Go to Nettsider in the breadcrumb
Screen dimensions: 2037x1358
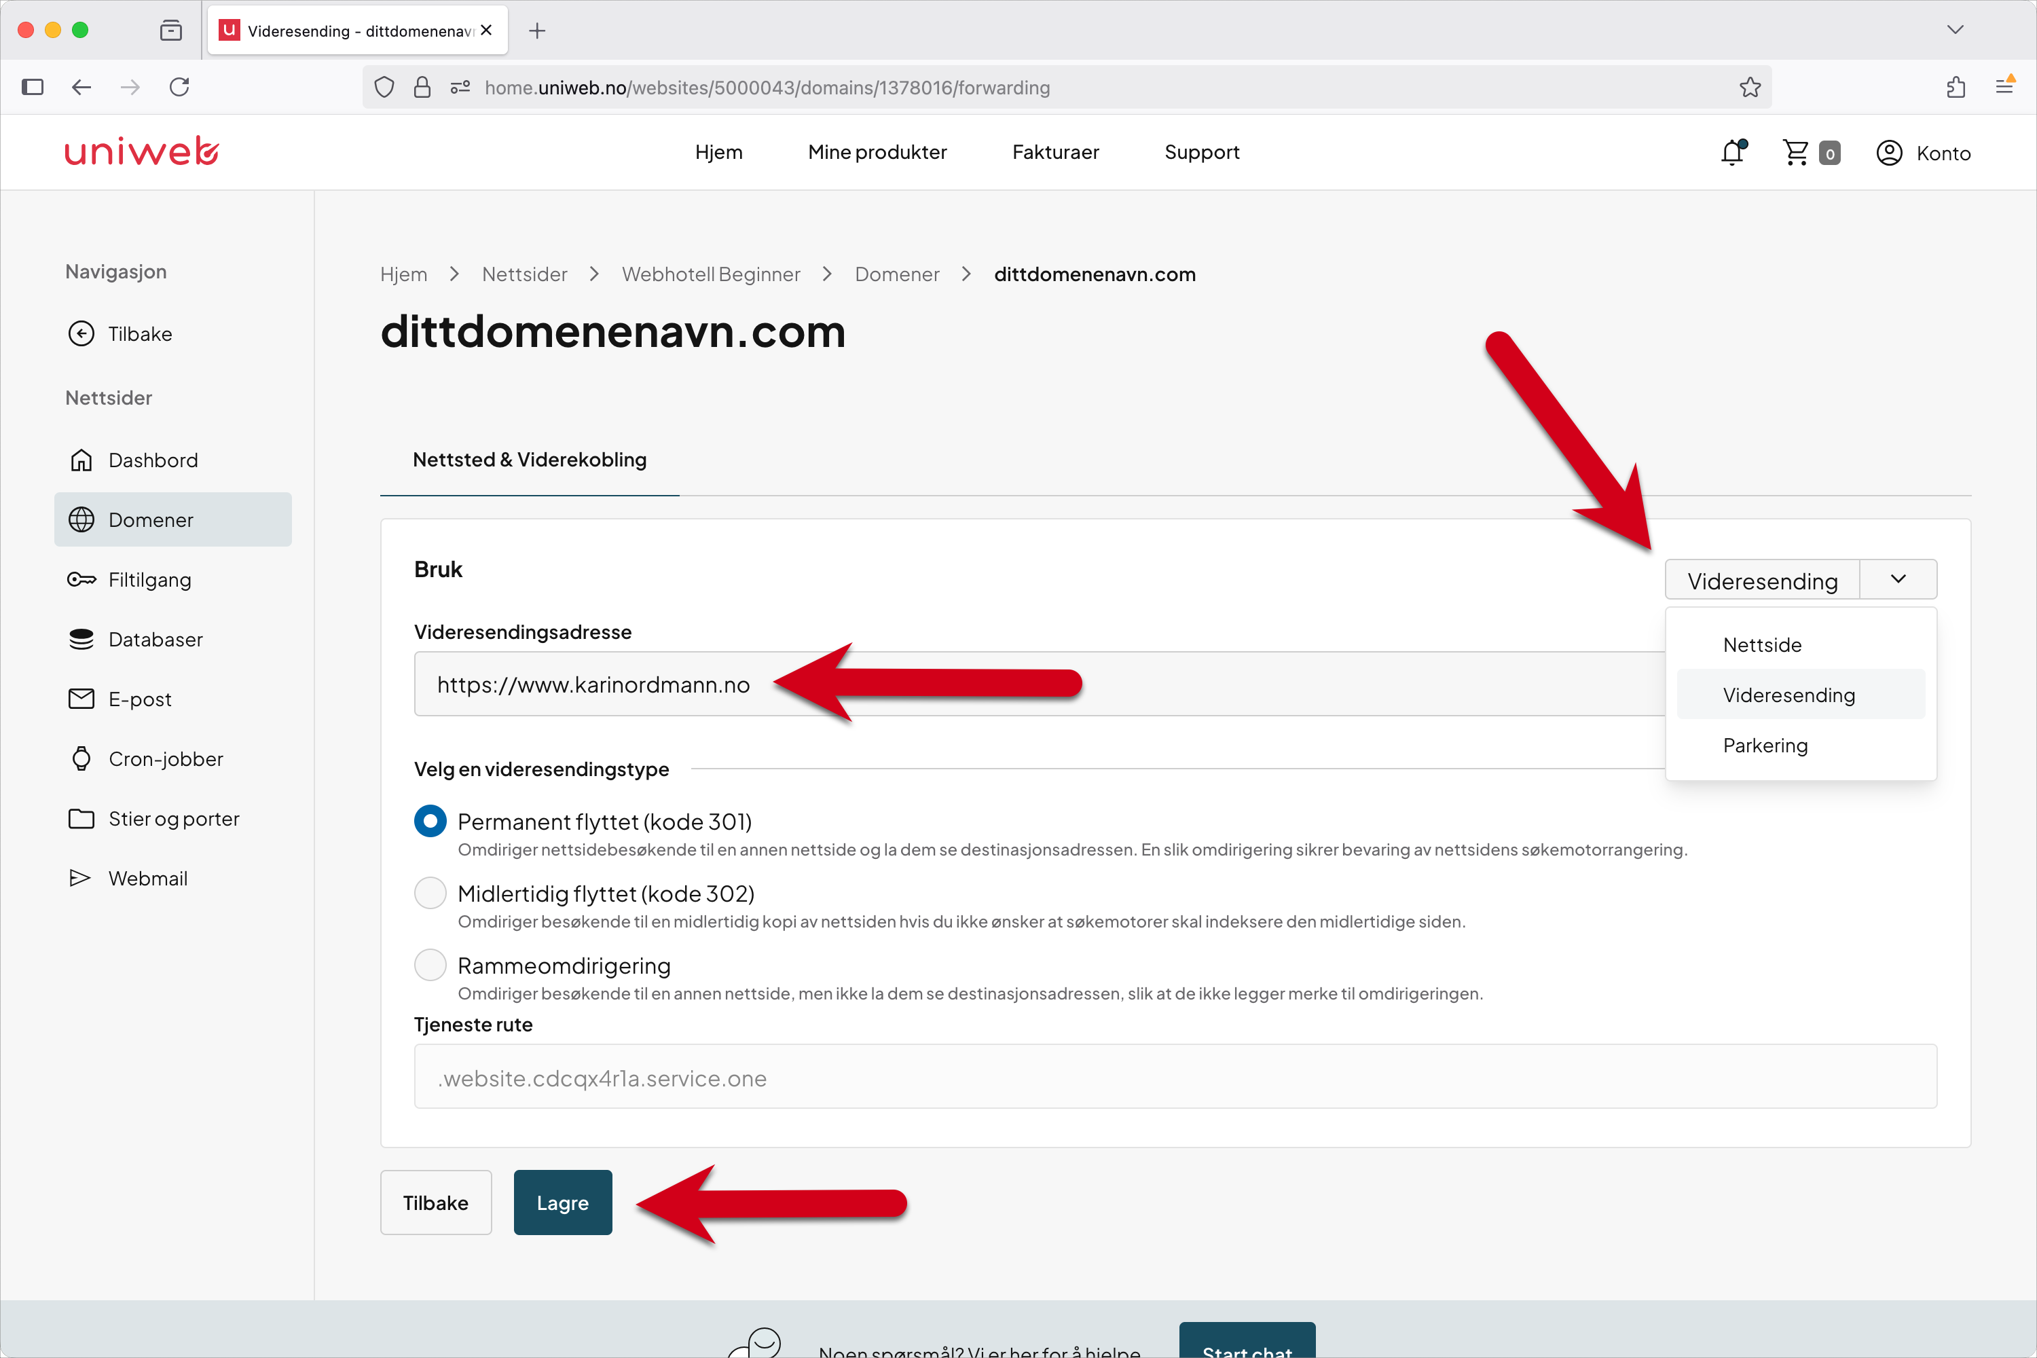pos(525,274)
